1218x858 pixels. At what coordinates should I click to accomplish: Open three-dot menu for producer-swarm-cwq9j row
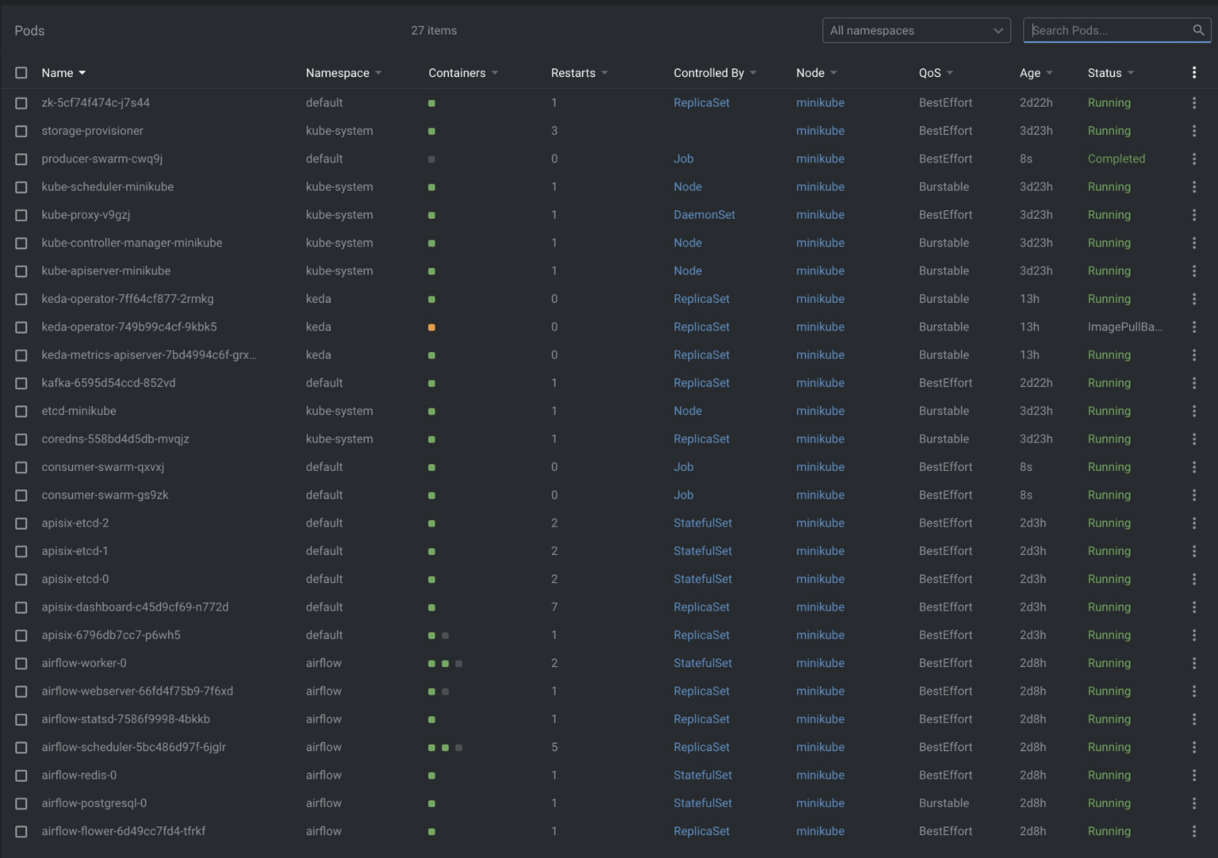pyautogui.click(x=1193, y=159)
